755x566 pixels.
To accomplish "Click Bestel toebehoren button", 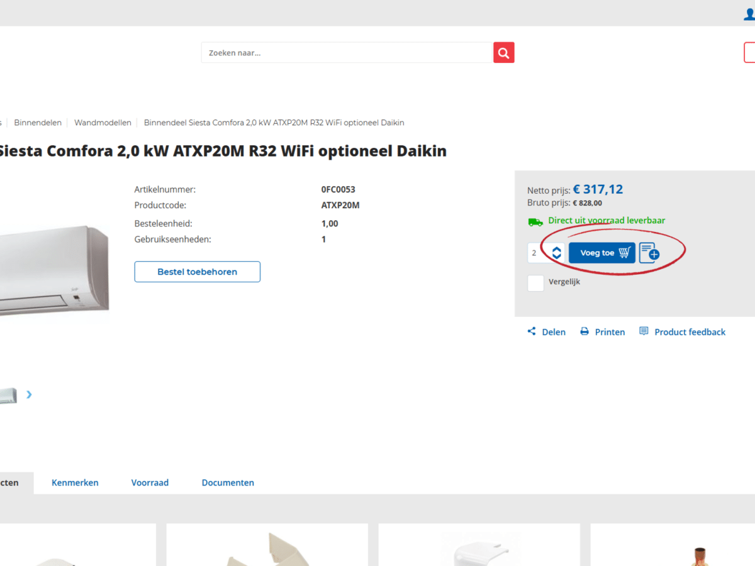I will tap(197, 272).
